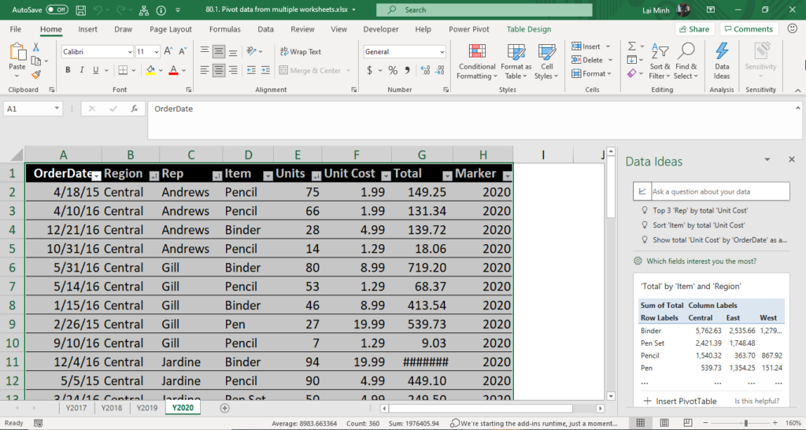The image size is (806, 430).
Task: Open Sort & Filter menu
Action: 660,61
